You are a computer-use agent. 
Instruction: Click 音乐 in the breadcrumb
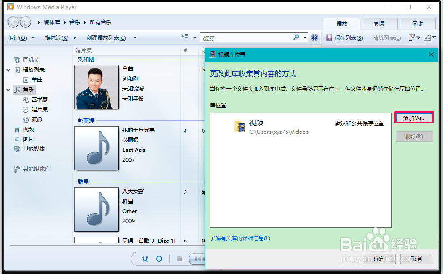[75, 22]
